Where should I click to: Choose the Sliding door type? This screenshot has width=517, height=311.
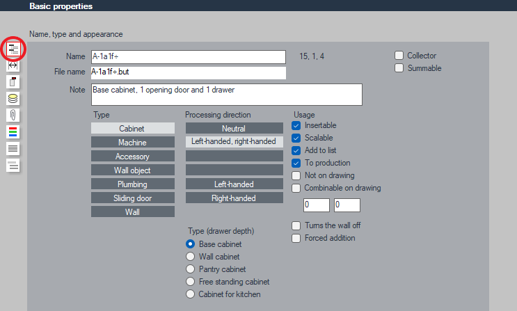tap(133, 198)
